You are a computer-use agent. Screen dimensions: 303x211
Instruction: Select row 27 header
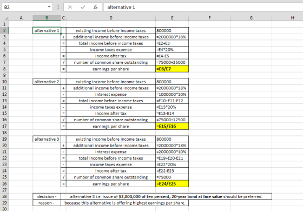point(4,190)
